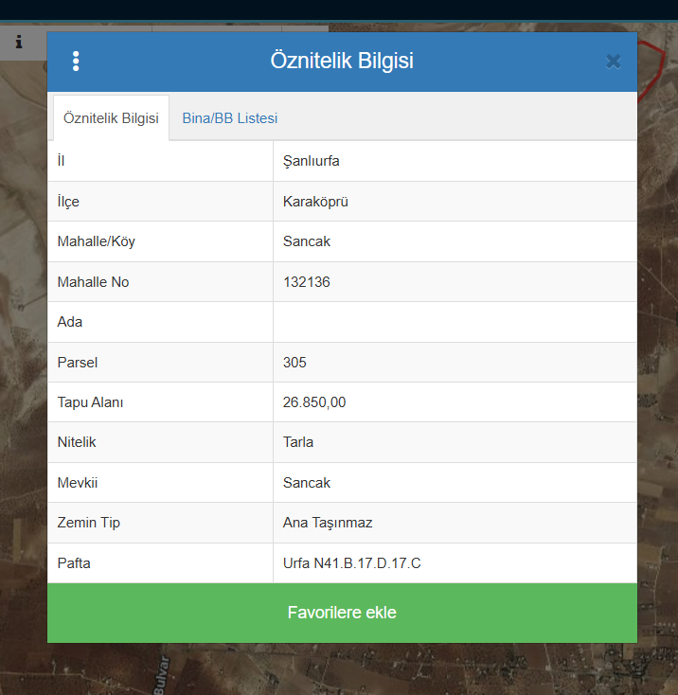Viewport: 678px width, 695px height.
Task: Click the Mahalle/Köy label cell
Action: click(97, 241)
